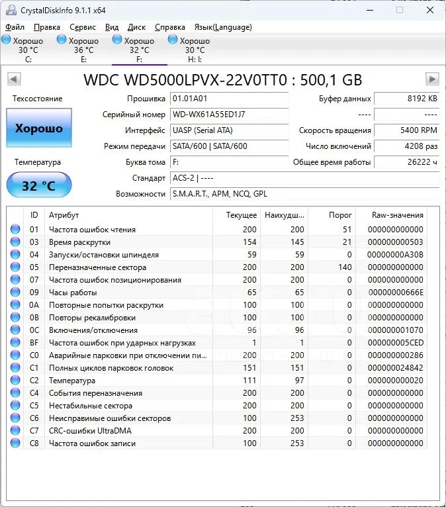Click the firmware field 01.01A01

pos(229,99)
